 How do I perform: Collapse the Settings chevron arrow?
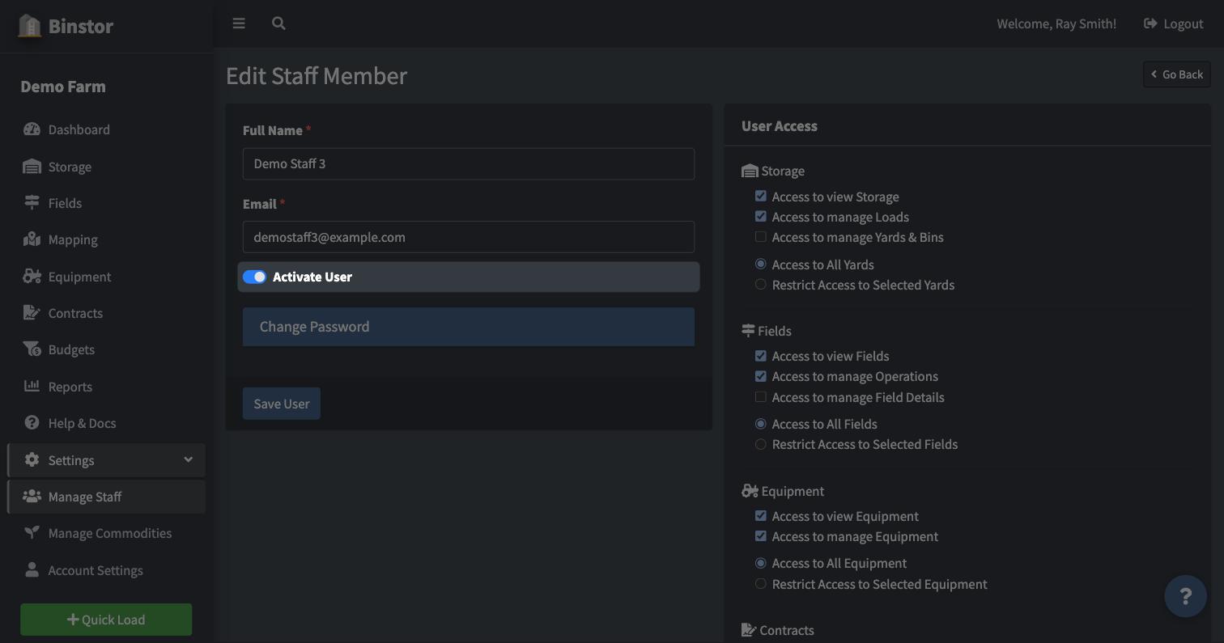click(188, 459)
